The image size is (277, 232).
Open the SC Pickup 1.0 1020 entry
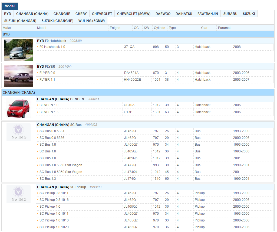(x=54, y=227)
